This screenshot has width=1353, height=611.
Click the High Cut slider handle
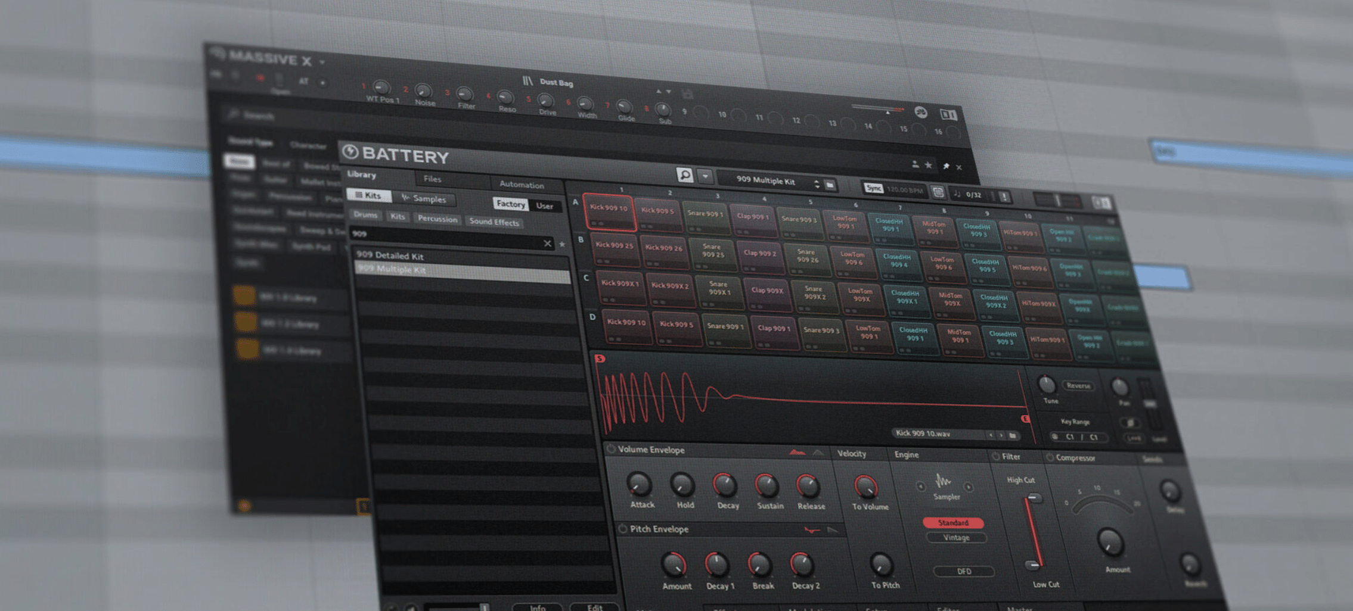tap(1034, 498)
